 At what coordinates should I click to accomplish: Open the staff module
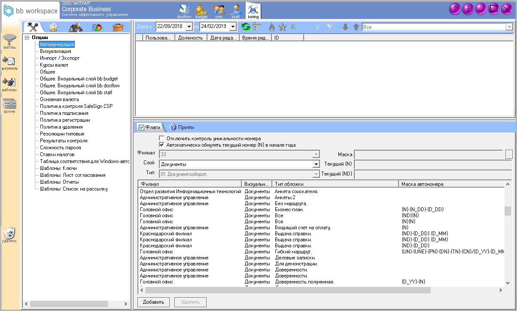[236, 10]
